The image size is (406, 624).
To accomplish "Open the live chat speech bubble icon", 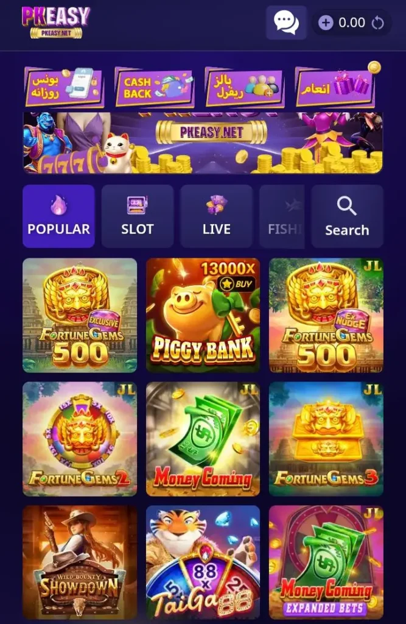I will click(286, 23).
